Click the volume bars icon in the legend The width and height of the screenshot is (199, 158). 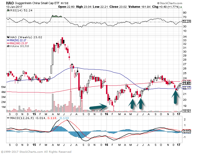tap(8, 46)
